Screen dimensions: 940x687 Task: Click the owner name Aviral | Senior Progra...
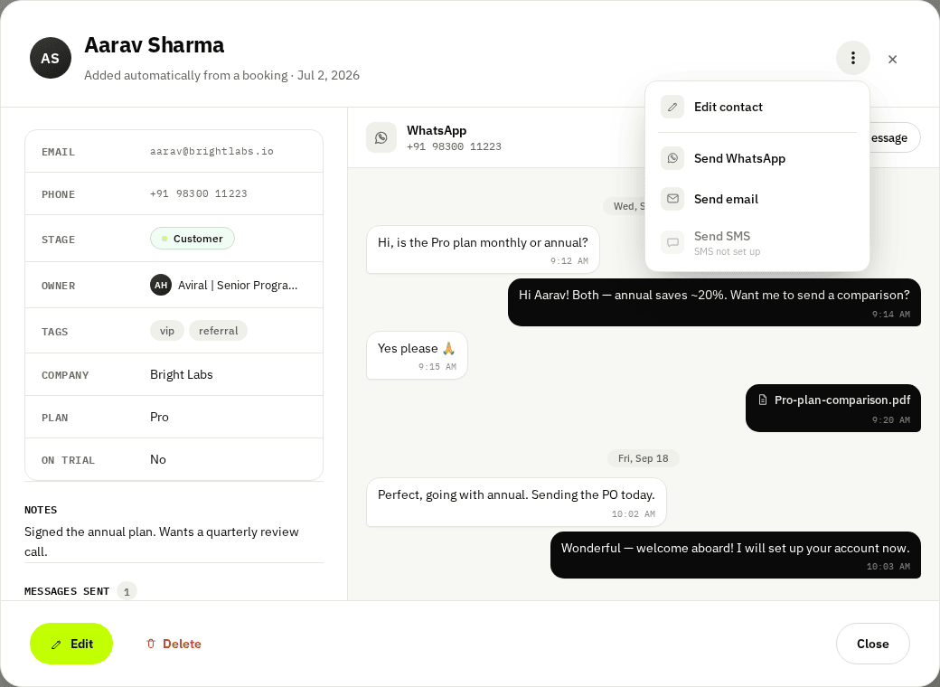pyautogui.click(x=238, y=286)
